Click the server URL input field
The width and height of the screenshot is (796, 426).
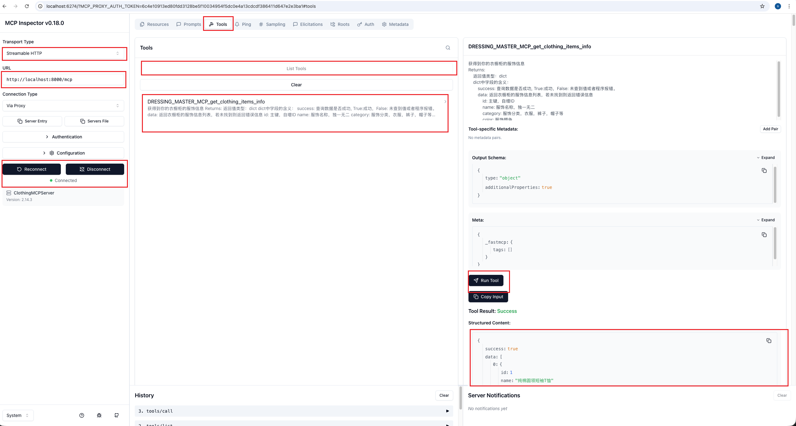63,79
